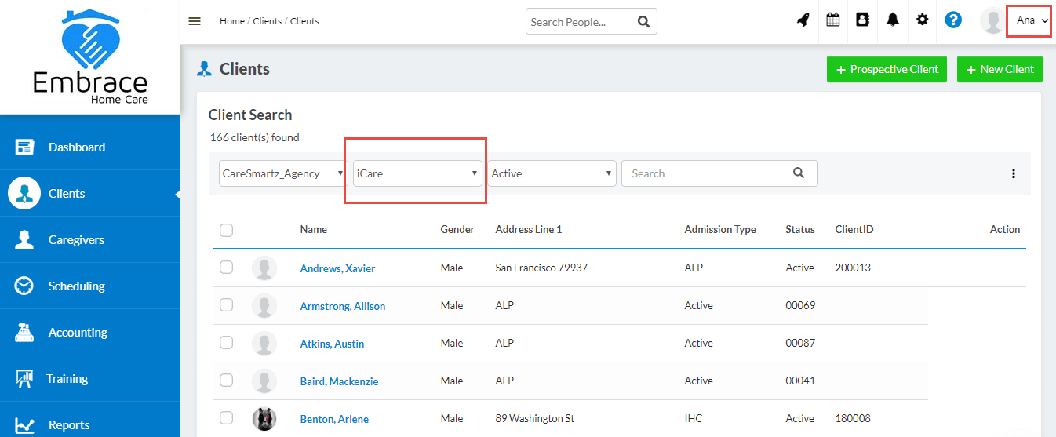
Task: Click the New Client button
Action: coord(1000,69)
